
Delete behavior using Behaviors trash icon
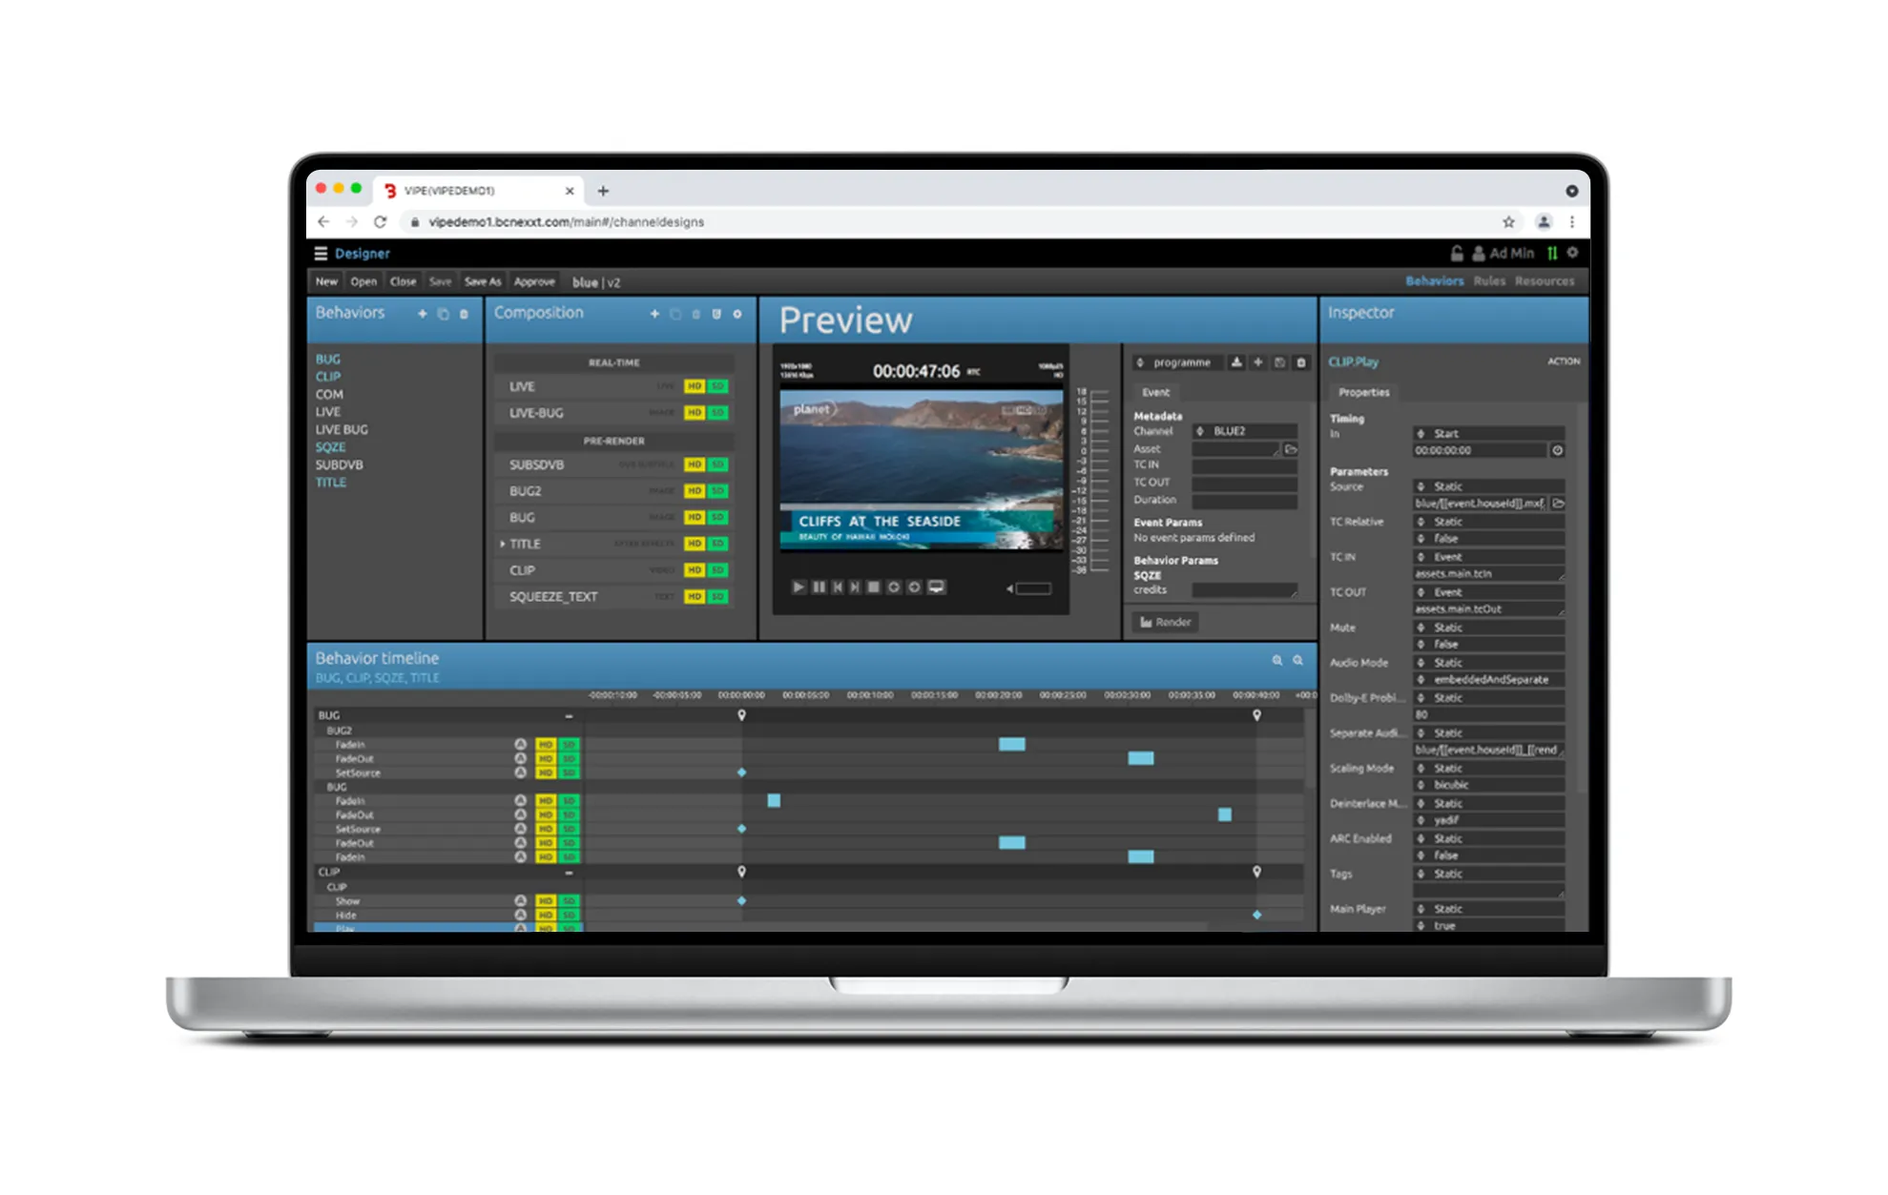[465, 314]
